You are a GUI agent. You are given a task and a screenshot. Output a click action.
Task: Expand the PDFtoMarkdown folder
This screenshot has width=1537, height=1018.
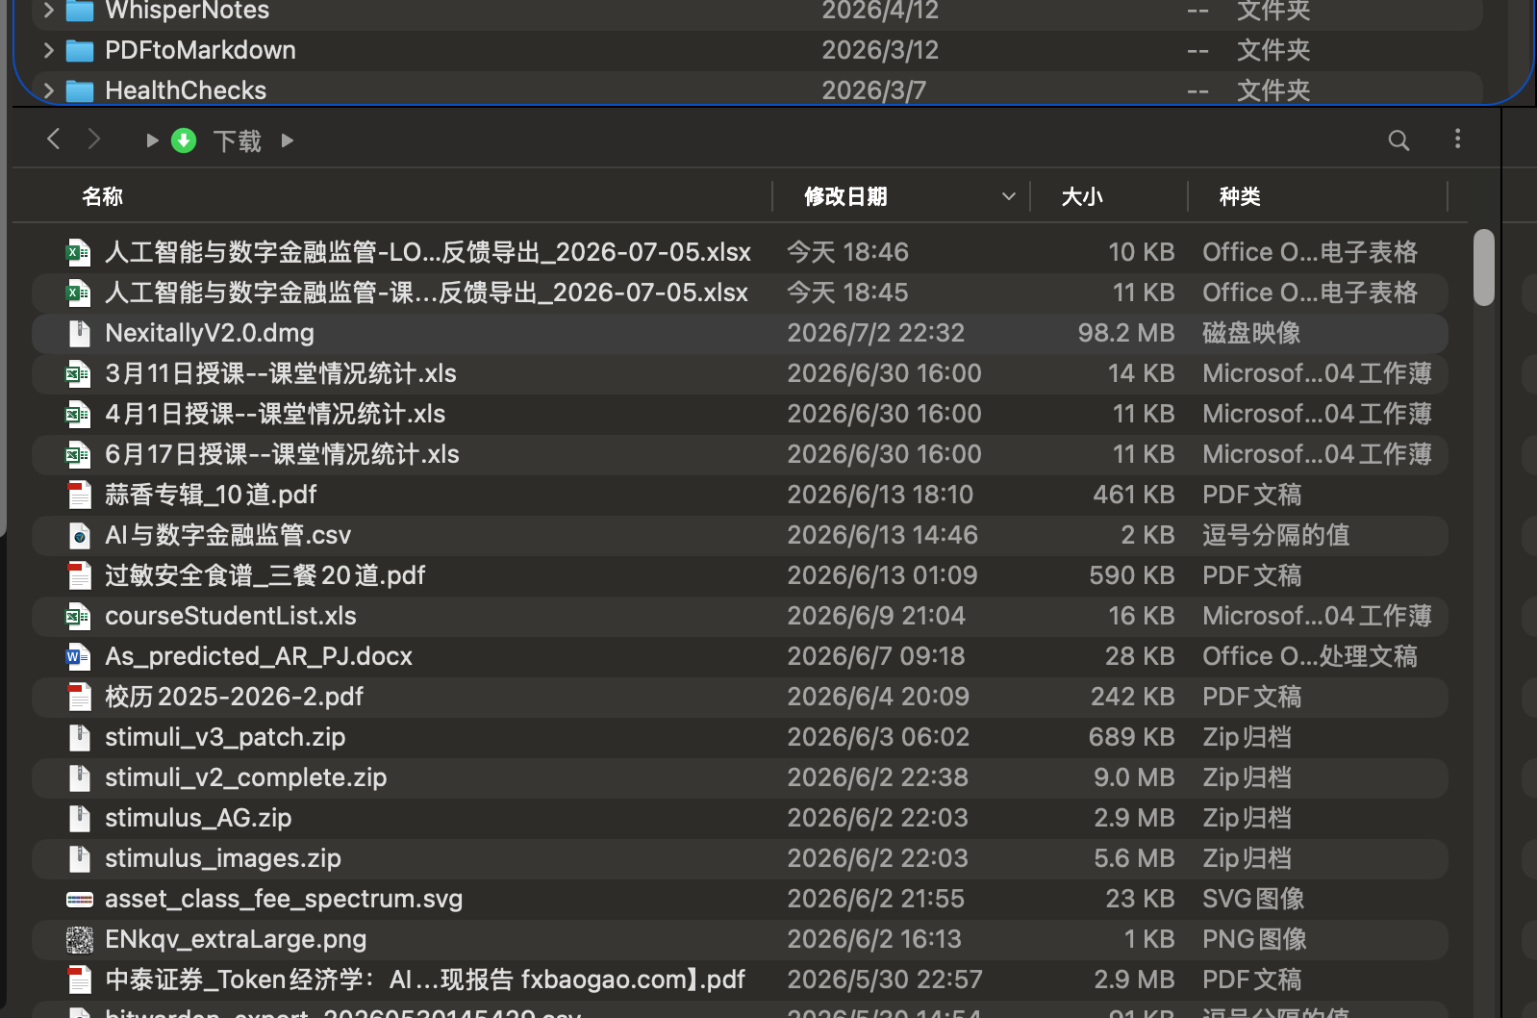48,50
